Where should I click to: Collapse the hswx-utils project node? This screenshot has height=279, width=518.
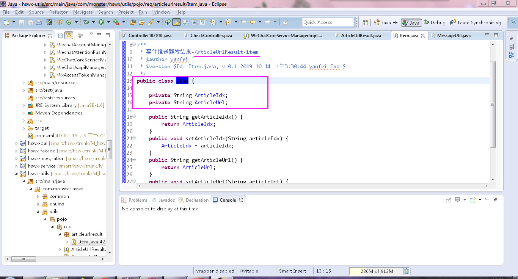click(x=16, y=174)
